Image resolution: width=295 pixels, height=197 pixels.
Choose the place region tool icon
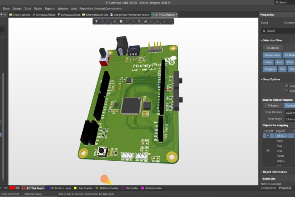(152, 21)
